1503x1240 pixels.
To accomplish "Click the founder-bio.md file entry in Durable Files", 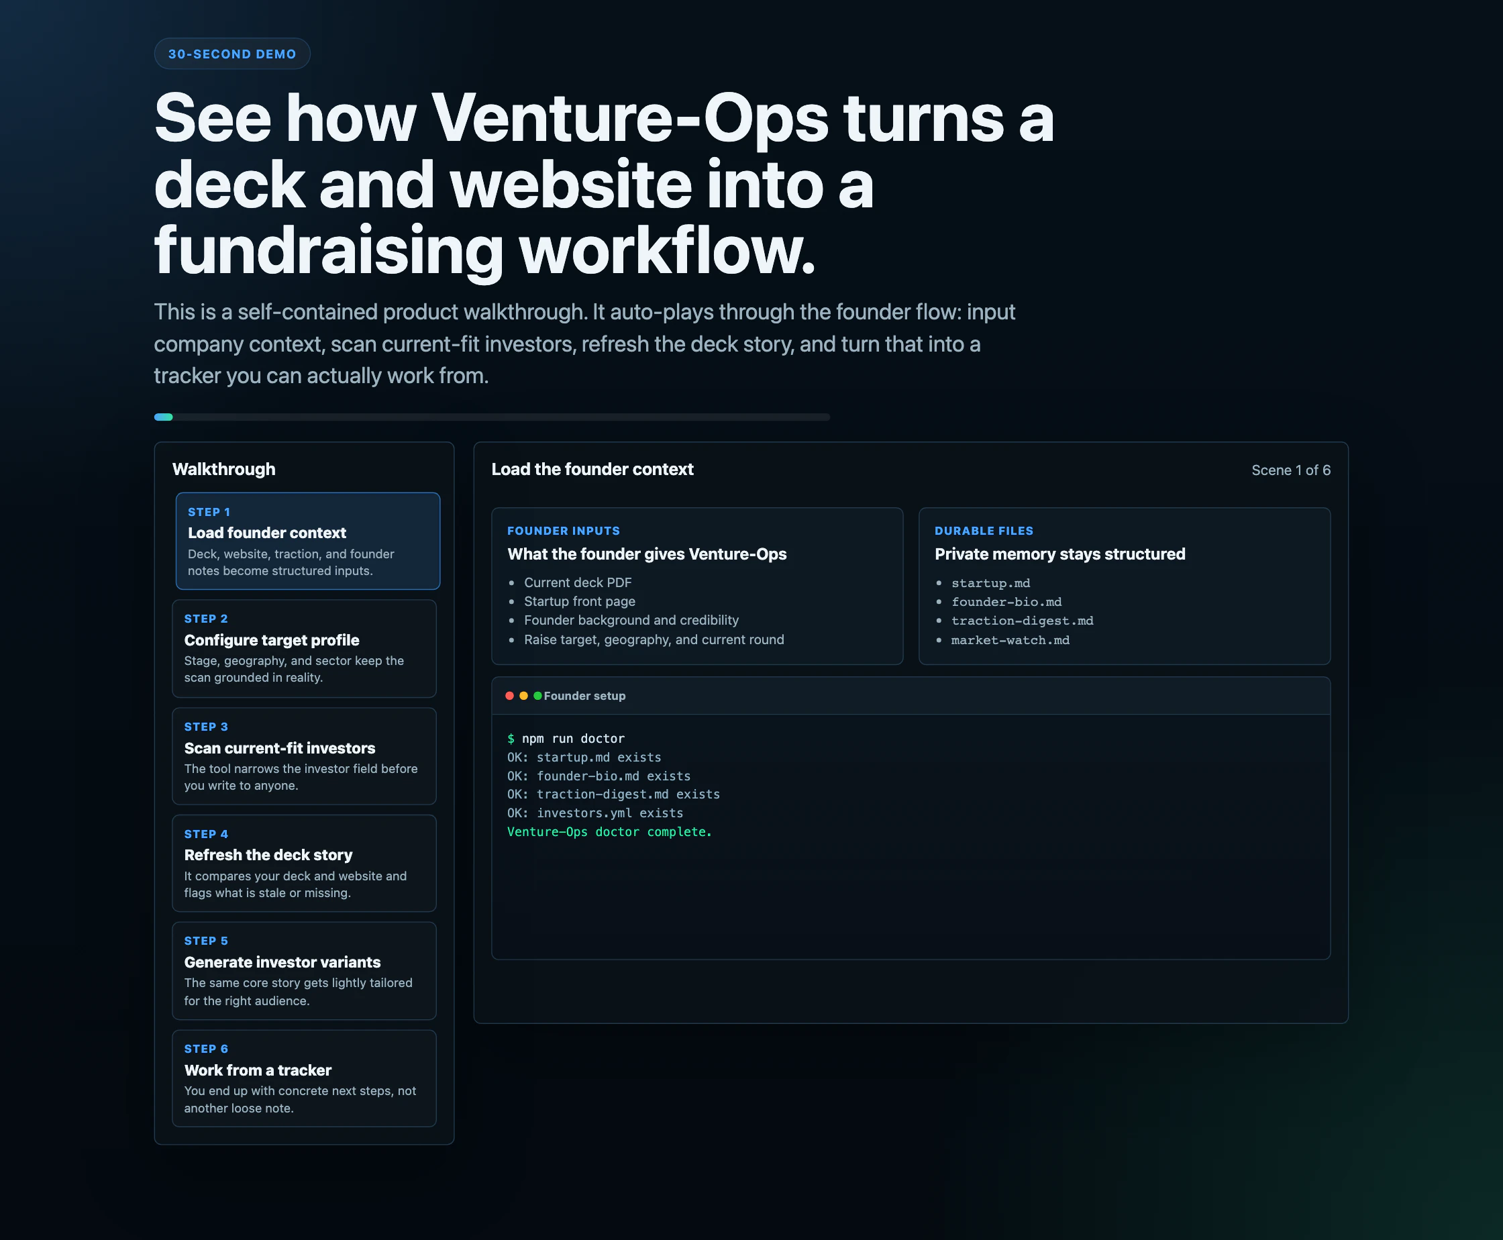I will pos(1006,602).
